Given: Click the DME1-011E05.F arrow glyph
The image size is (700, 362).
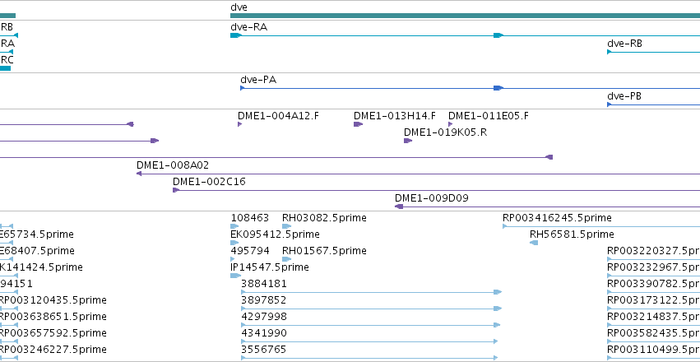Looking at the screenshot, I should coord(451,124).
